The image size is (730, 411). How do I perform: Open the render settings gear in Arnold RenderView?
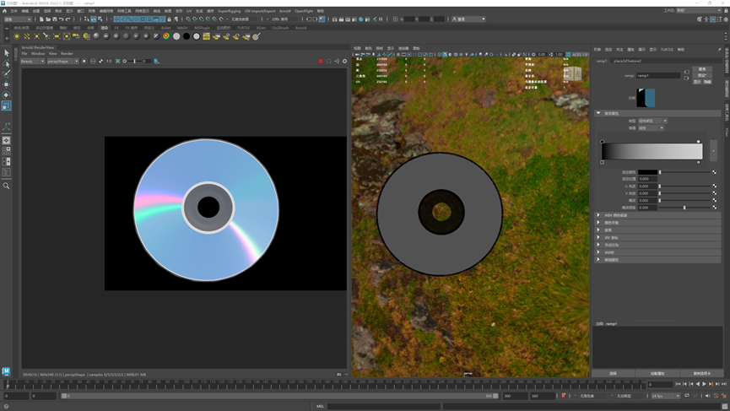pos(344,62)
